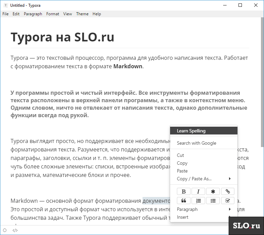Insert a task list with the checkbox icon
This screenshot has height=235, width=264.
click(228, 201)
